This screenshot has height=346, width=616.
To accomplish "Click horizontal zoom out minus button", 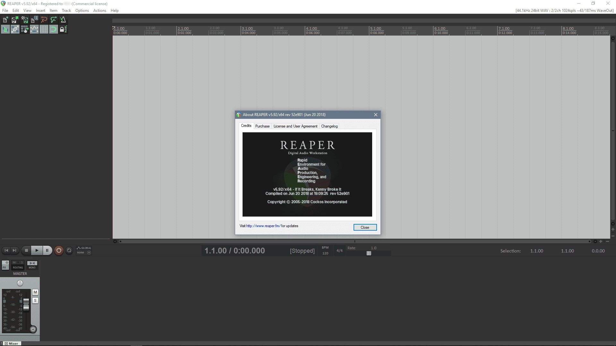I will [x=607, y=241].
